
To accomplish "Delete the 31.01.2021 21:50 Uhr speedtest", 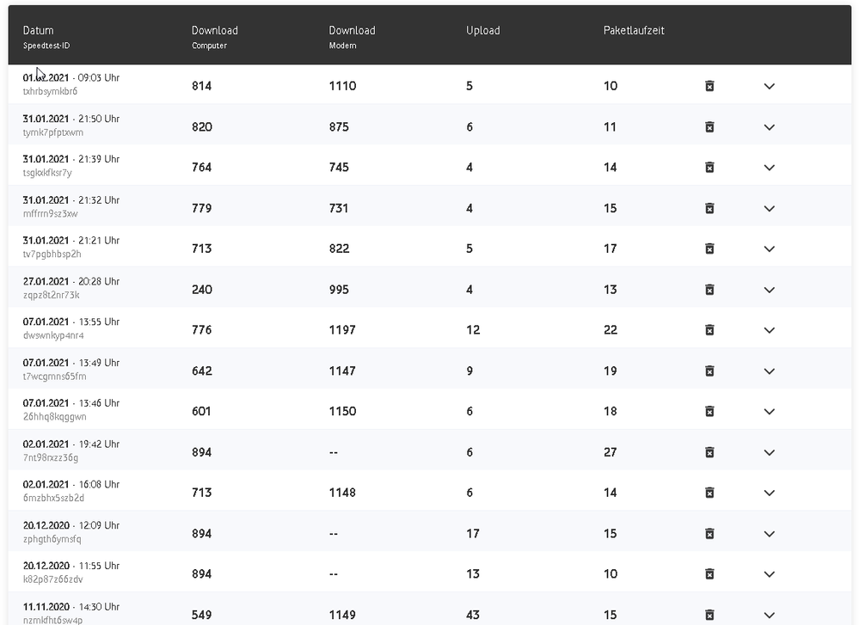I will click(x=709, y=127).
